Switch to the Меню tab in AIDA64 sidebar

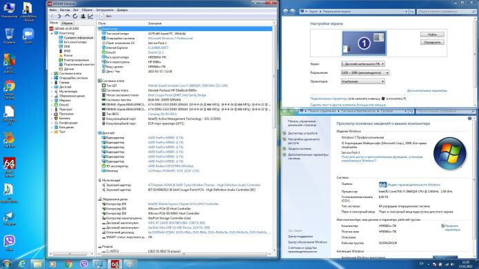[x=54, y=23]
